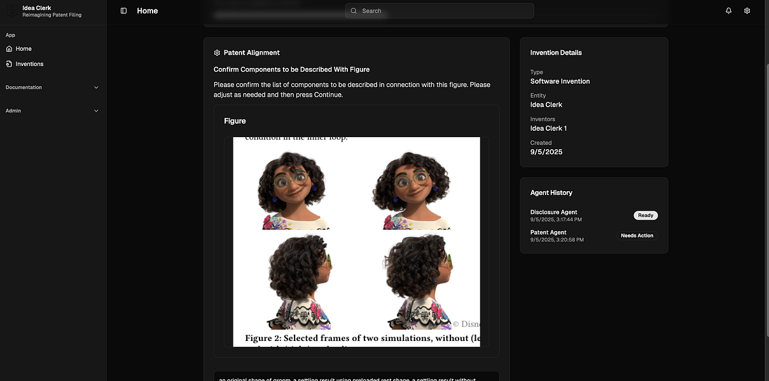Click the Needs Action badge
Image resolution: width=769 pixels, height=381 pixels.
pos(637,236)
